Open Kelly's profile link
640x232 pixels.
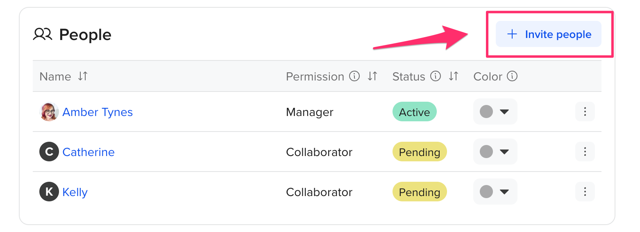point(75,192)
